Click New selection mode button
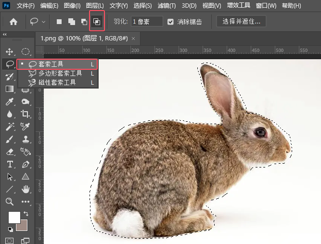Image resolution: width=321 pixels, height=244 pixels. point(59,22)
